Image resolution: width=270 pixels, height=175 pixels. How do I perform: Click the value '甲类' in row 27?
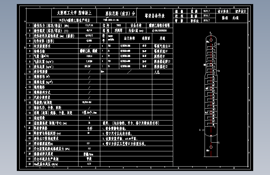tap(89, 159)
